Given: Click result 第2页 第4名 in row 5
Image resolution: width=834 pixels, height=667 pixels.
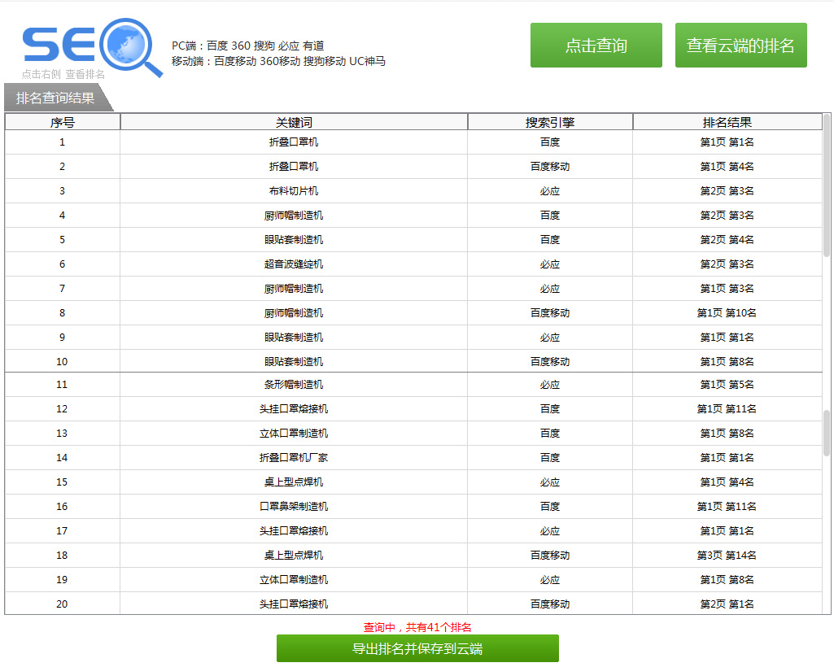Looking at the screenshot, I should click(x=727, y=240).
